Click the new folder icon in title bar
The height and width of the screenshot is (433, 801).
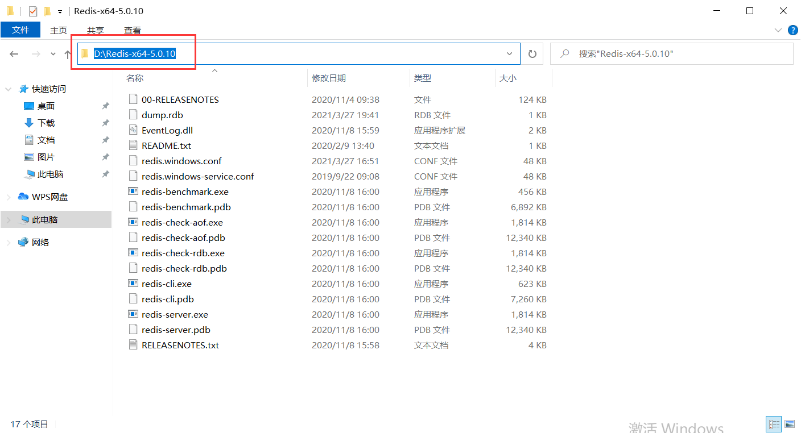(47, 11)
